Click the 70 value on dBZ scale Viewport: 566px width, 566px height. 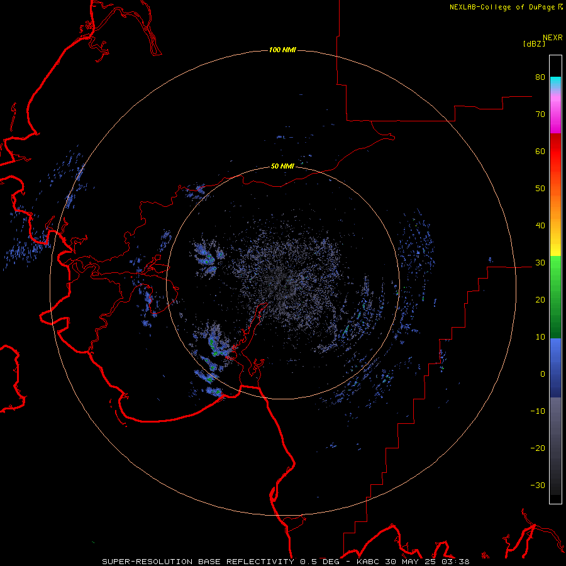click(540, 114)
